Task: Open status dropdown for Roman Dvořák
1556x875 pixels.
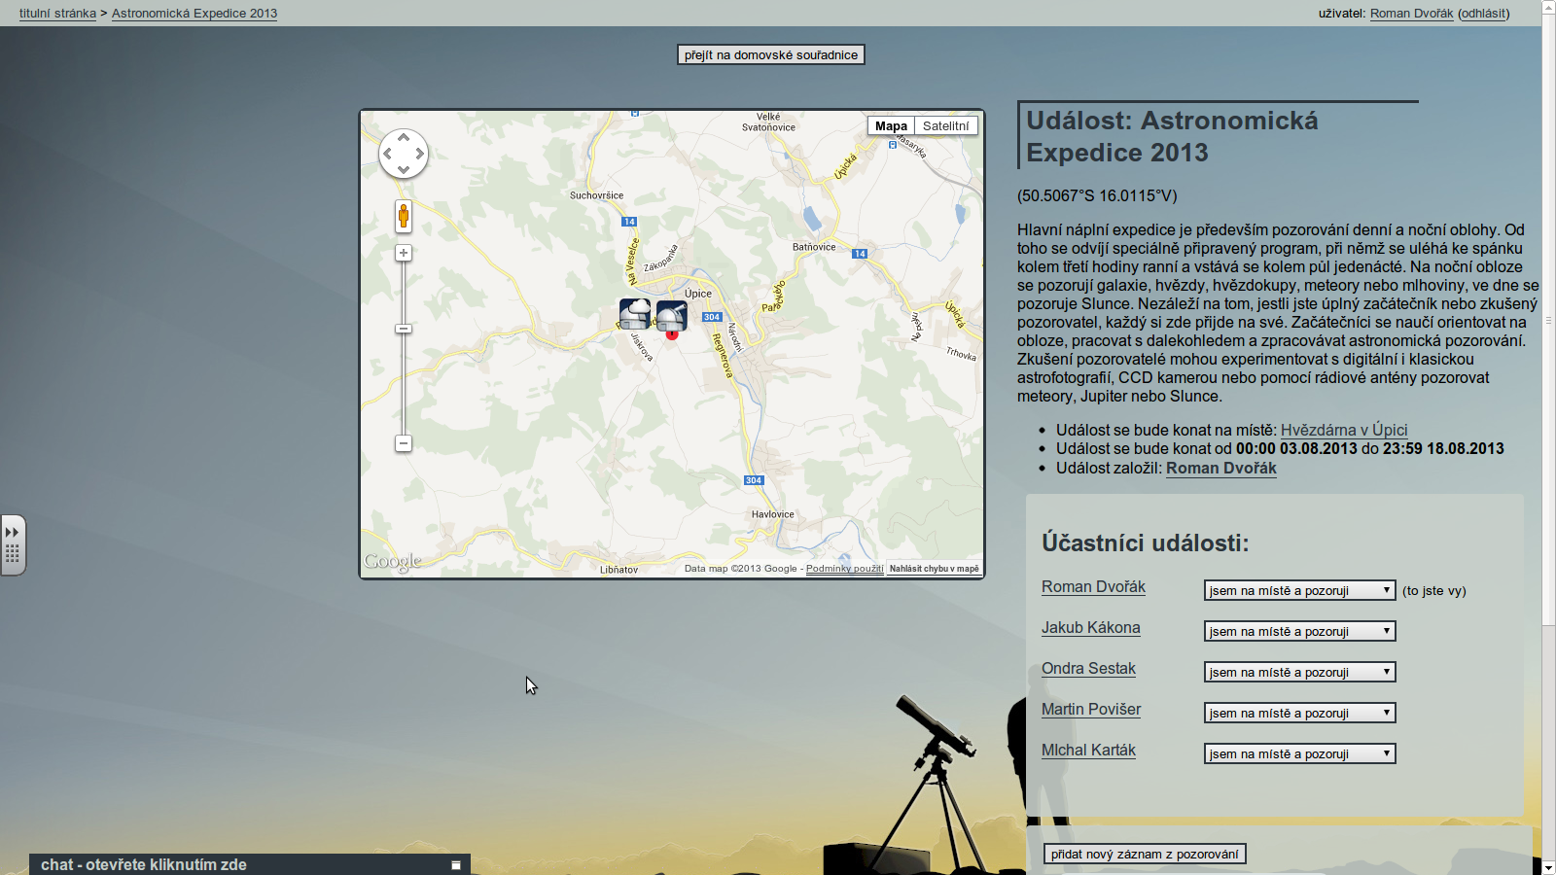Action: point(1299,590)
